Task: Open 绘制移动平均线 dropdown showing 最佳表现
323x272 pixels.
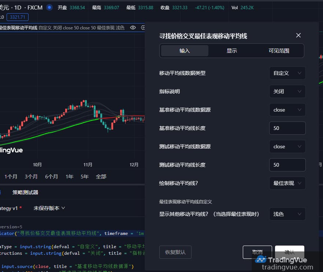Action: 287,183
